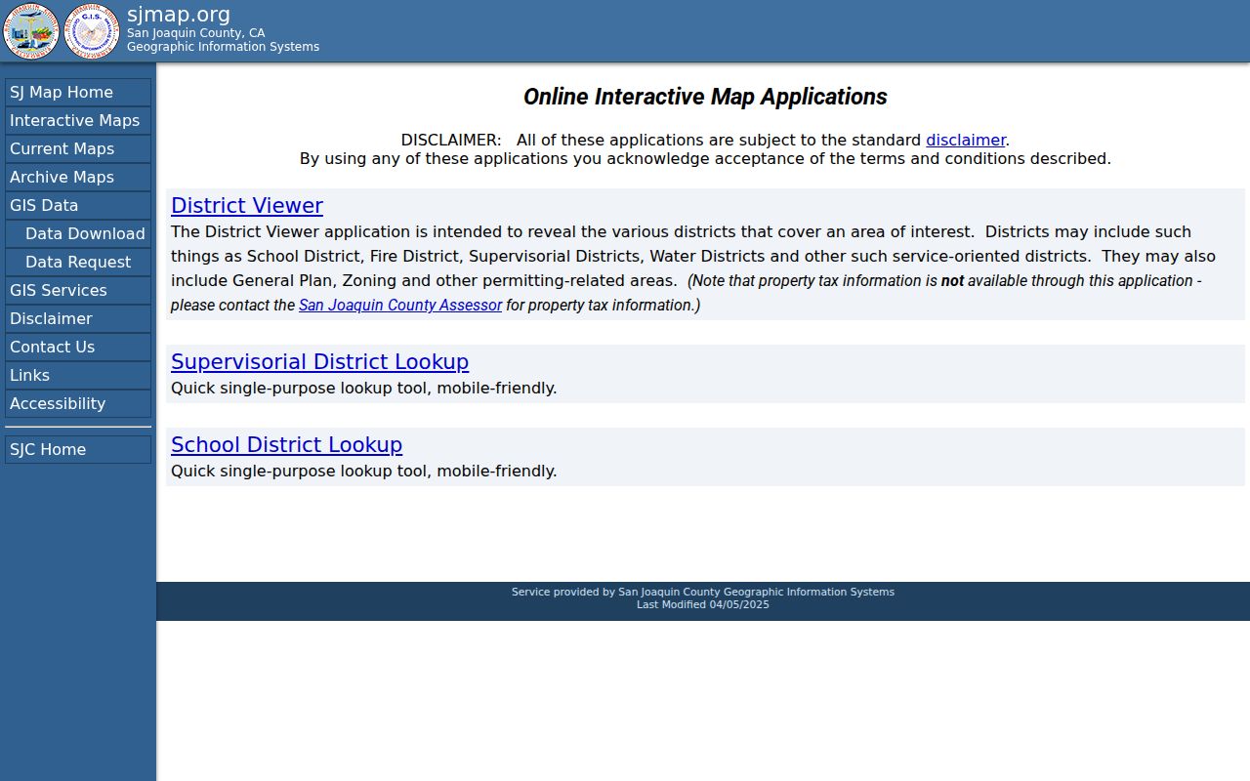Select GIS Data menu entry
This screenshot has height=781, width=1250.
pos(78,205)
